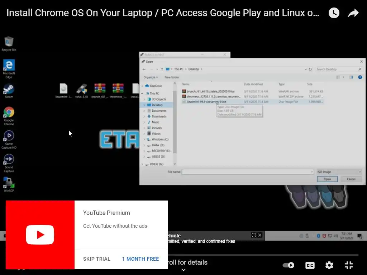The width and height of the screenshot is (367, 275).
Task: Click the YouTube logo in the Premium popup
Action: click(40, 235)
